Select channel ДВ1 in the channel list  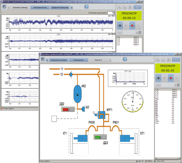157,101
